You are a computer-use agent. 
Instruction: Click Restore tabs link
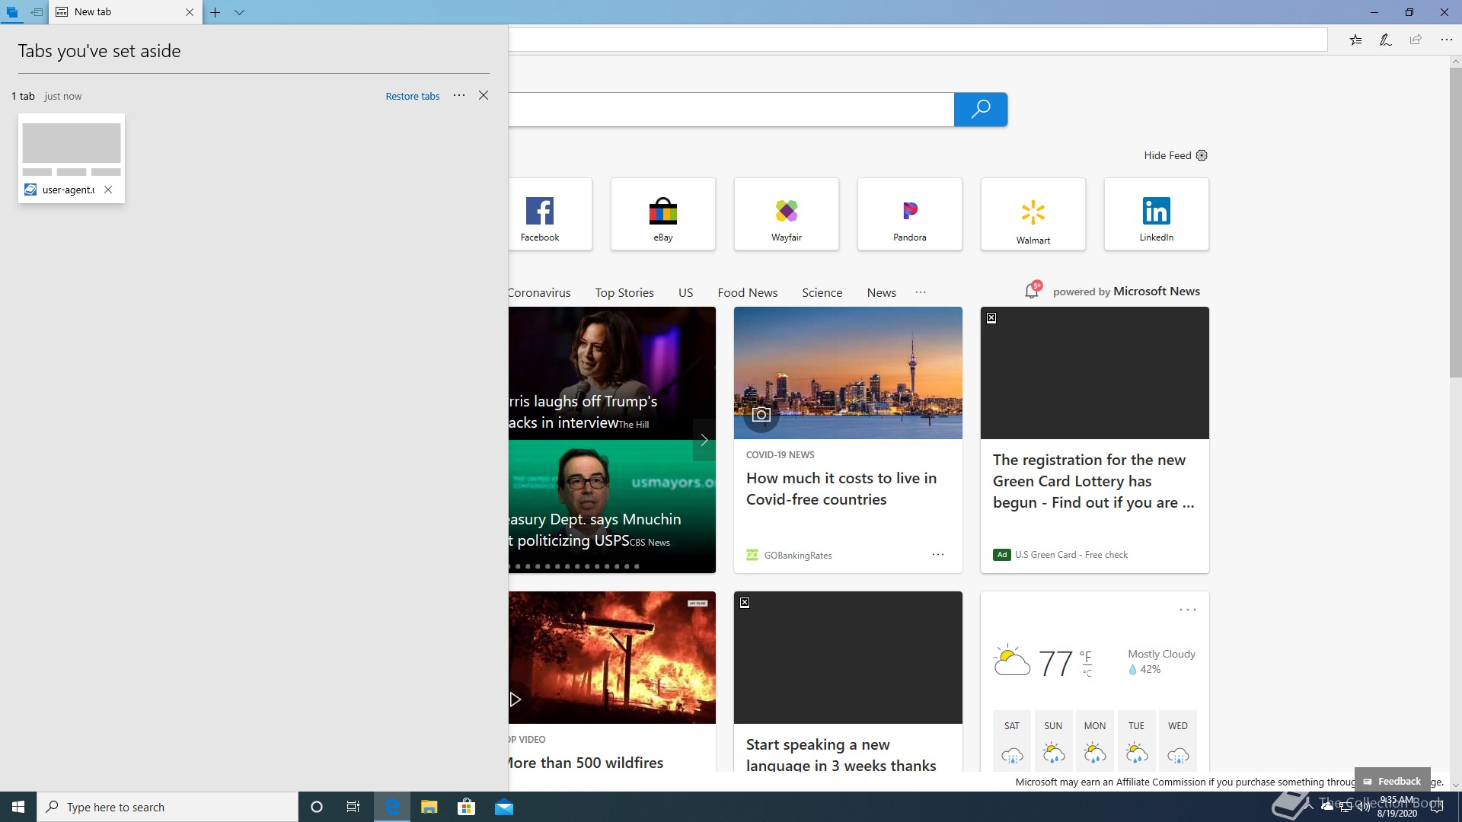(413, 96)
